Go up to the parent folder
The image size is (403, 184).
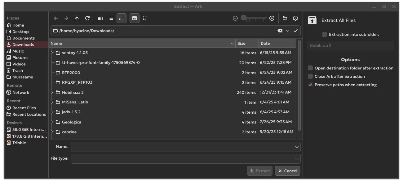77,19
